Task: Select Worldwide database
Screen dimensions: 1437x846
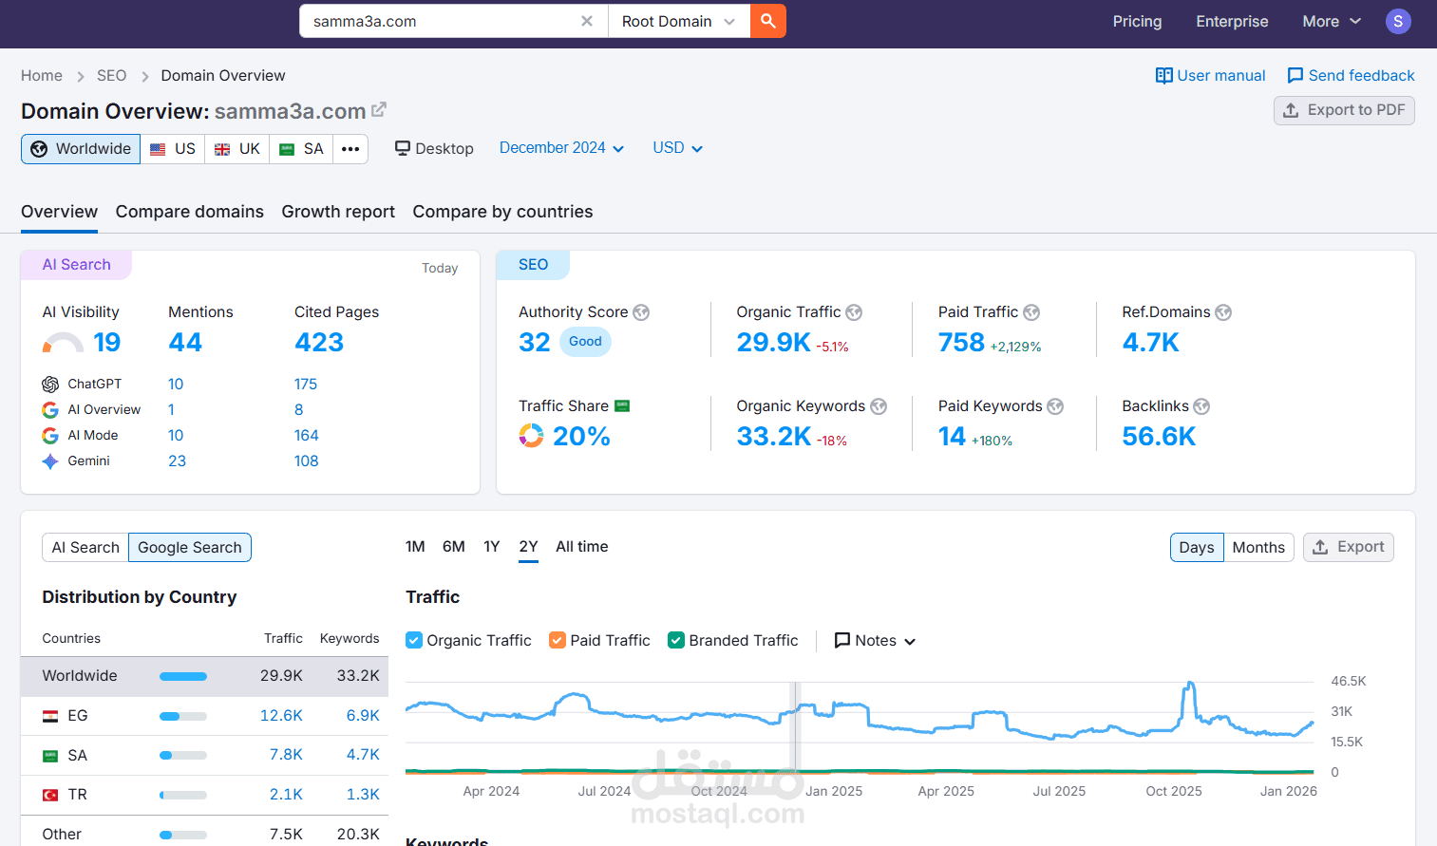Action: tap(81, 149)
